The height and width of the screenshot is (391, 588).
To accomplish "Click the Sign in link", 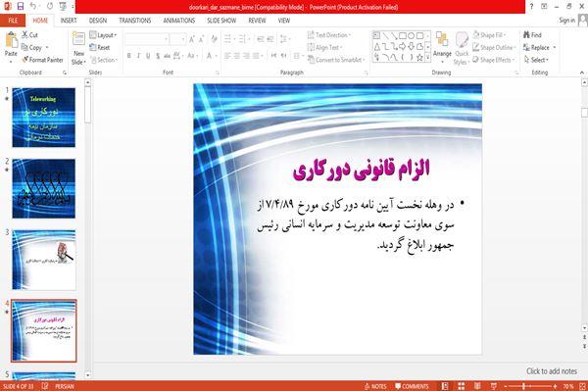I will pyautogui.click(x=566, y=21).
